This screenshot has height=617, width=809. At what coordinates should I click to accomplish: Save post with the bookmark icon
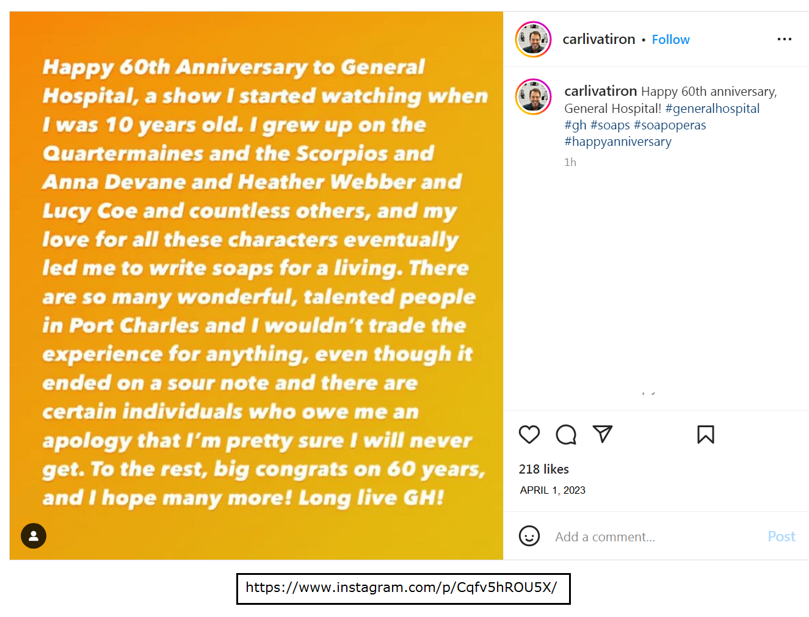pos(705,435)
